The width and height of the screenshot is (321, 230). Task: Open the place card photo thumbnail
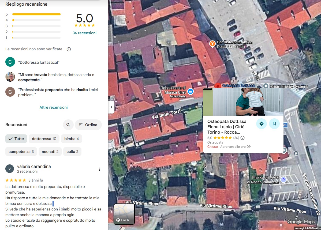[x=243, y=102]
